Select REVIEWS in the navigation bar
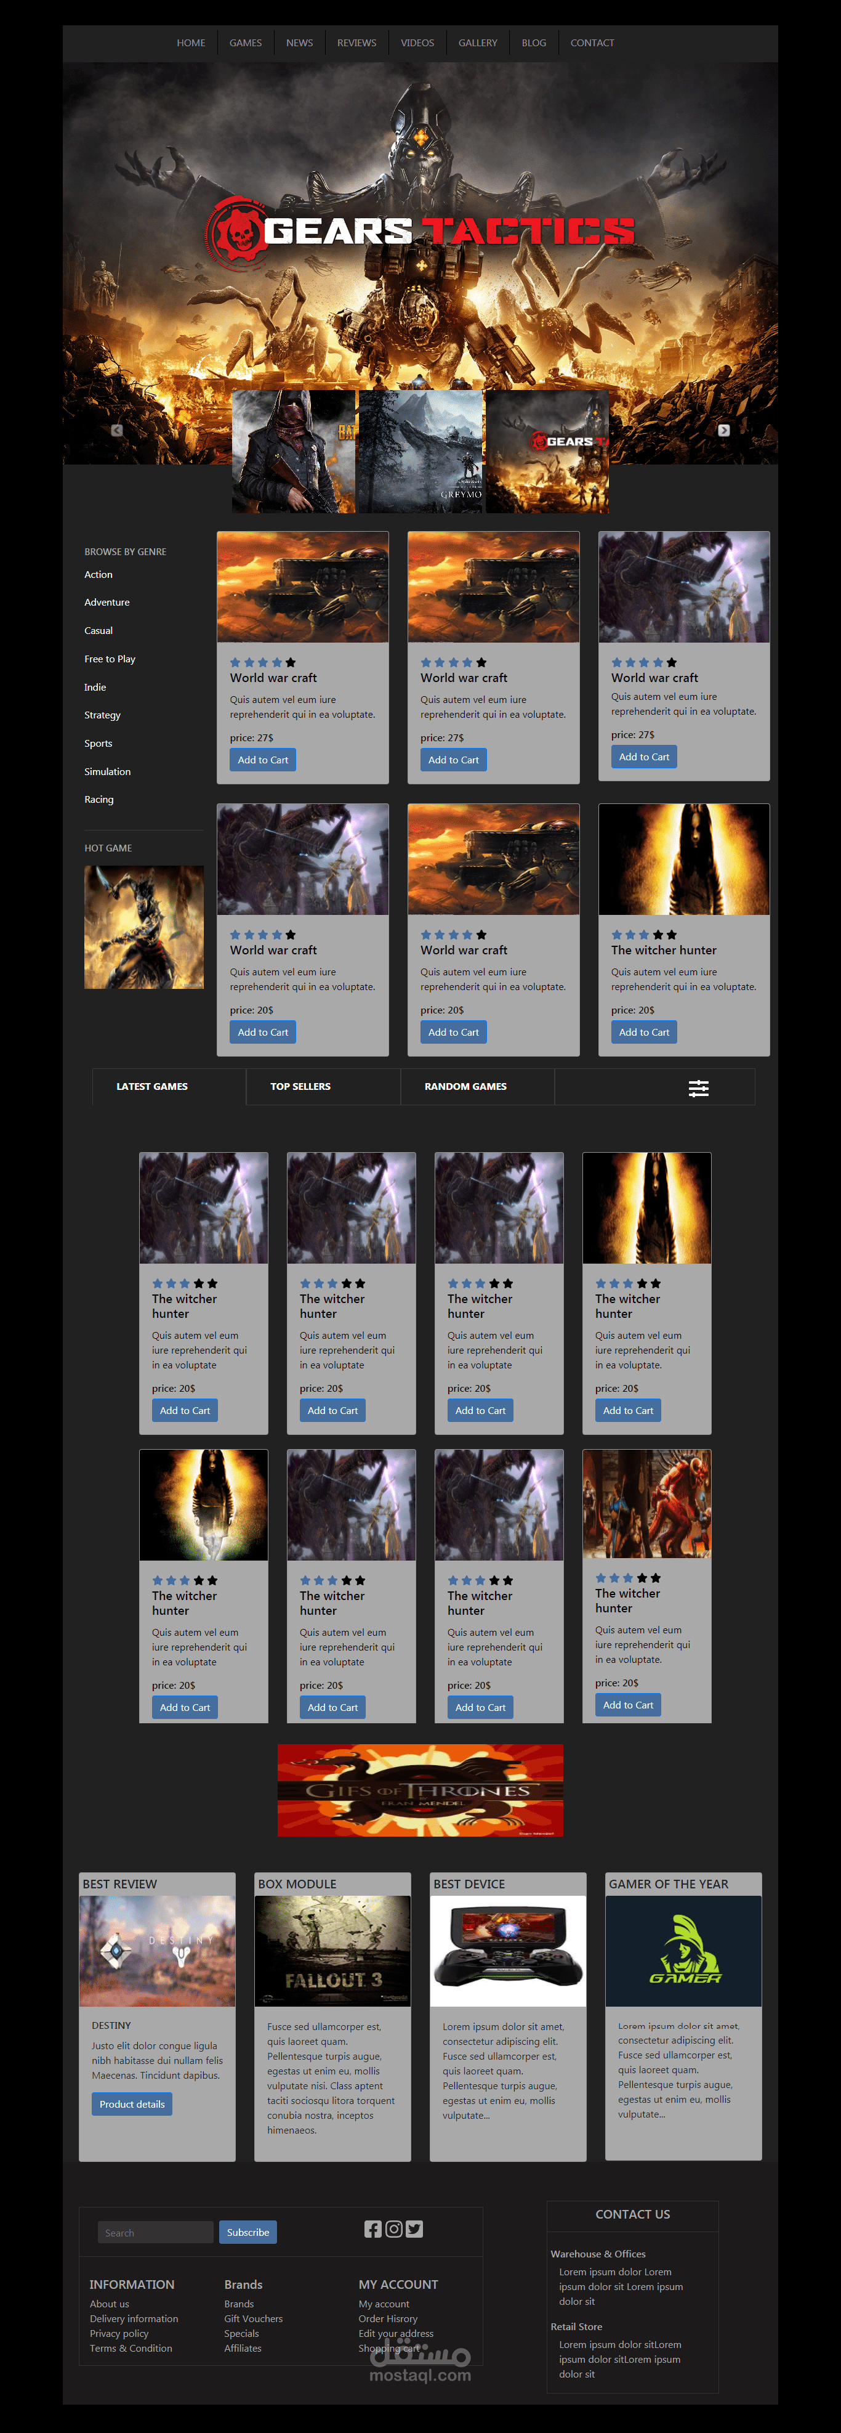Image resolution: width=841 pixels, height=2433 pixels. [357, 43]
